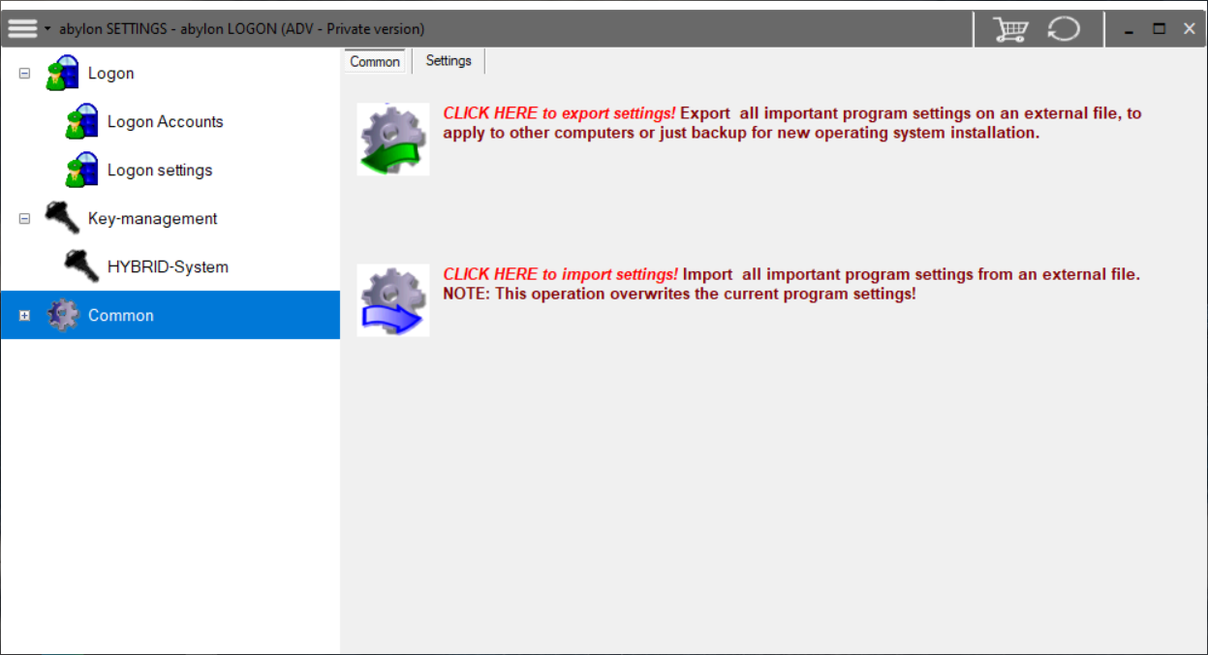The image size is (1208, 655).
Task: Click the refresh update icon
Action: [1063, 29]
